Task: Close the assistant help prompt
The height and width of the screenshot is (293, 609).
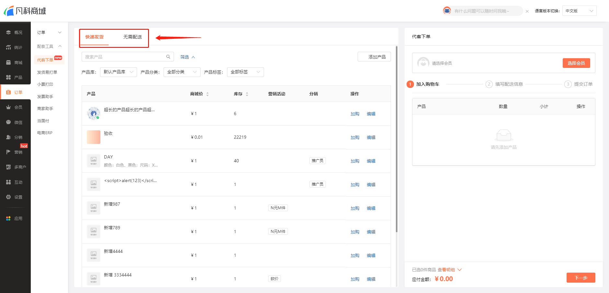Action: click(x=527, y=11)
